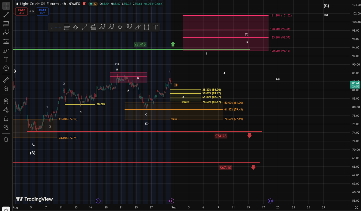The height and width of the screenshot is (211, 361).
Task: Grab the floating favorites toolbar drag handle
Action: (51, 27)
